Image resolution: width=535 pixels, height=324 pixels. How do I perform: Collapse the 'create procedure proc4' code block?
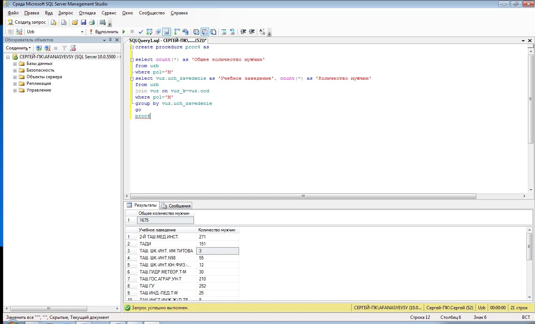pyautogui.click(x=132, y=47)
